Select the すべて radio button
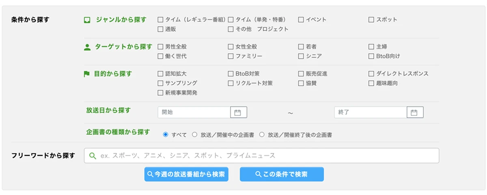The height and width of the screenshot is (195, 487). [x=166, y=135]
